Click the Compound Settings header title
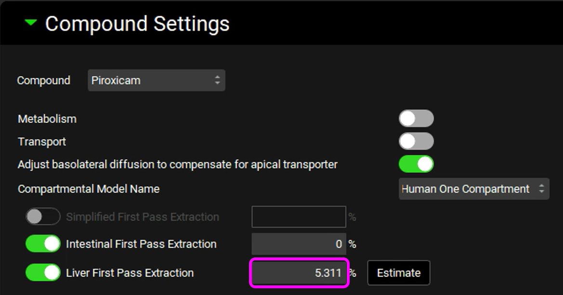The height and width of the screenshot is (295, 563). [137, 24]
